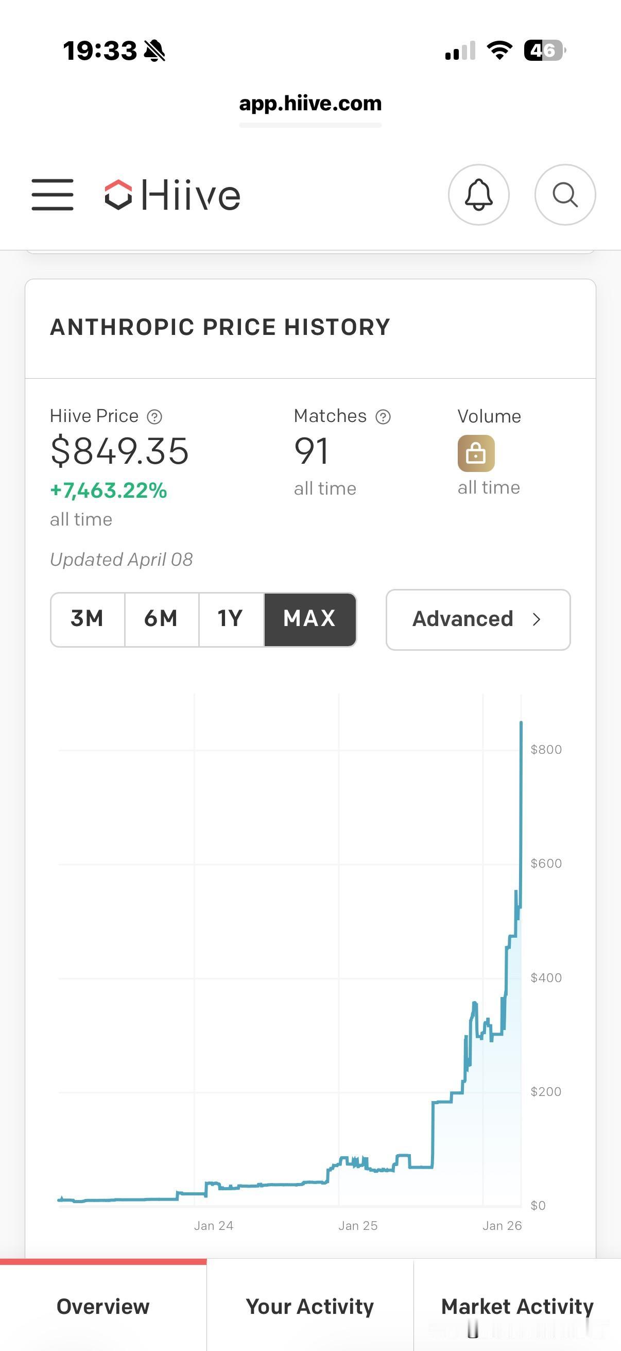
Task: Select the 1Y time range
Action: [x=231, y=619]
